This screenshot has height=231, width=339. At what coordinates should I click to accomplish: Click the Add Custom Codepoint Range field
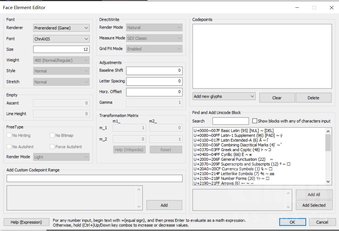point(94,178)
